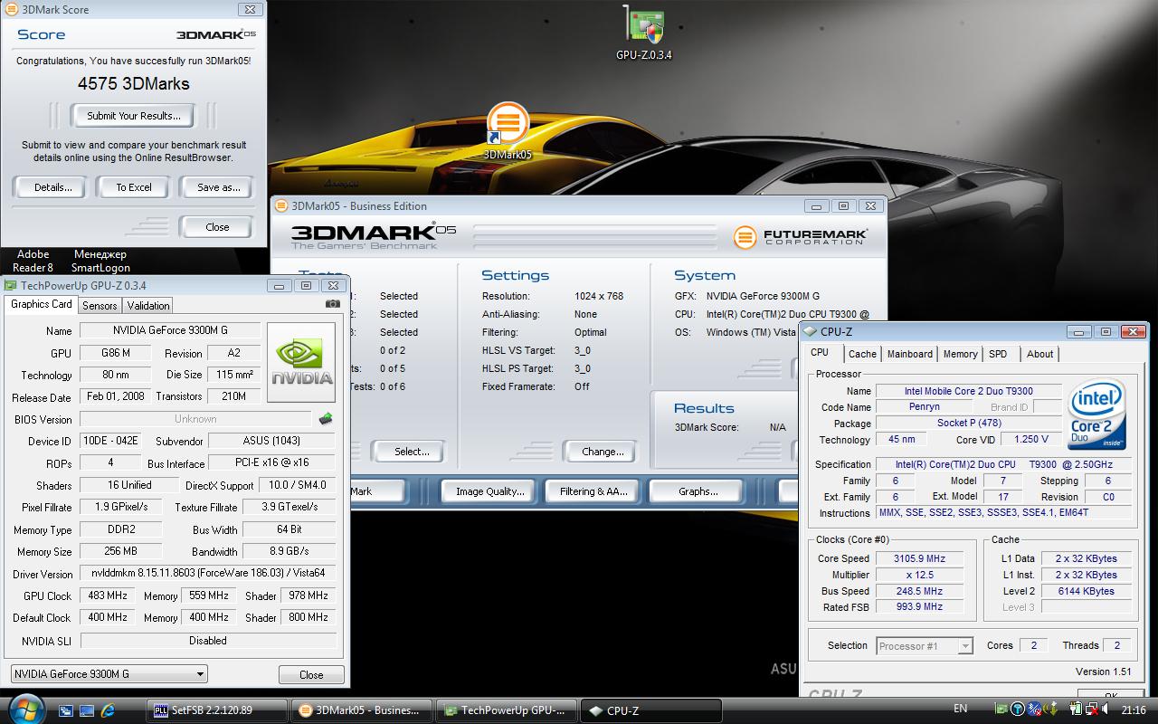Click Image Quality button in 3DMark05
The height and width of the screenshot is (724, 1158).
(x=489, y=491)
